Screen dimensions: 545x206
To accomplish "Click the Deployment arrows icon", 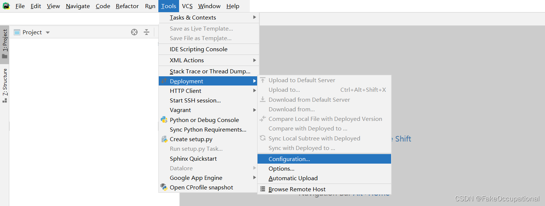I will [164, 81].
